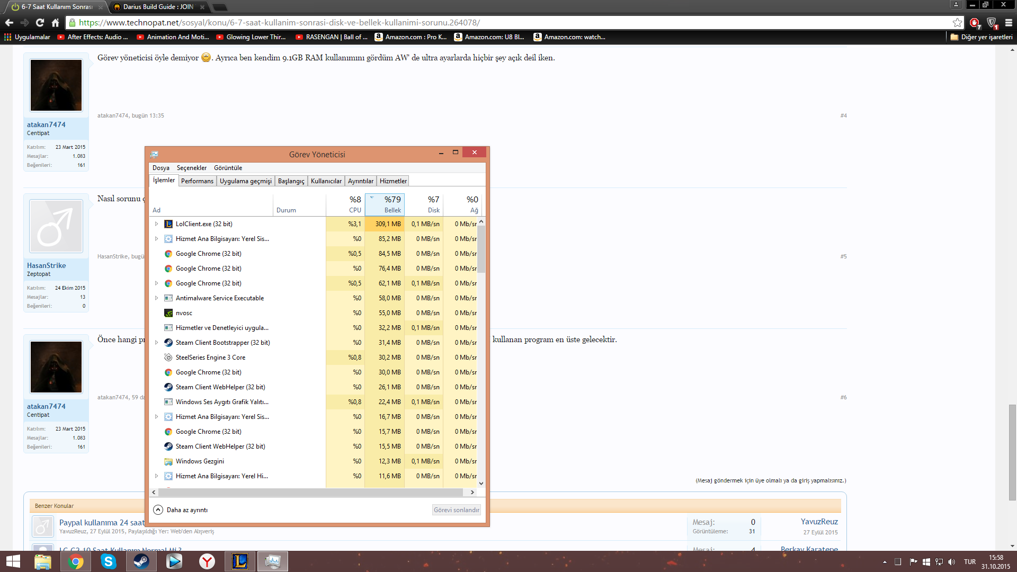
Task: Open the Görüntüle menu
Action: tap(228, 168)
